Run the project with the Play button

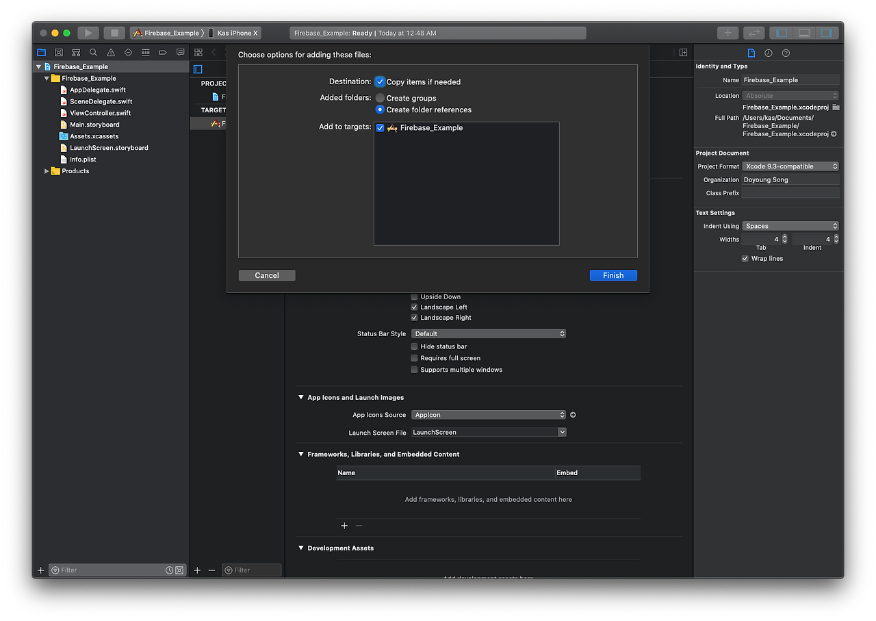tap(88, 33)
